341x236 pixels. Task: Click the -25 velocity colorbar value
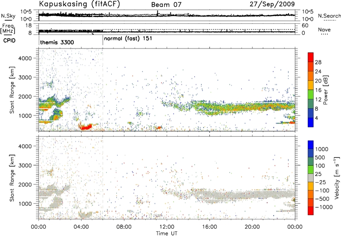click(321, 182)
